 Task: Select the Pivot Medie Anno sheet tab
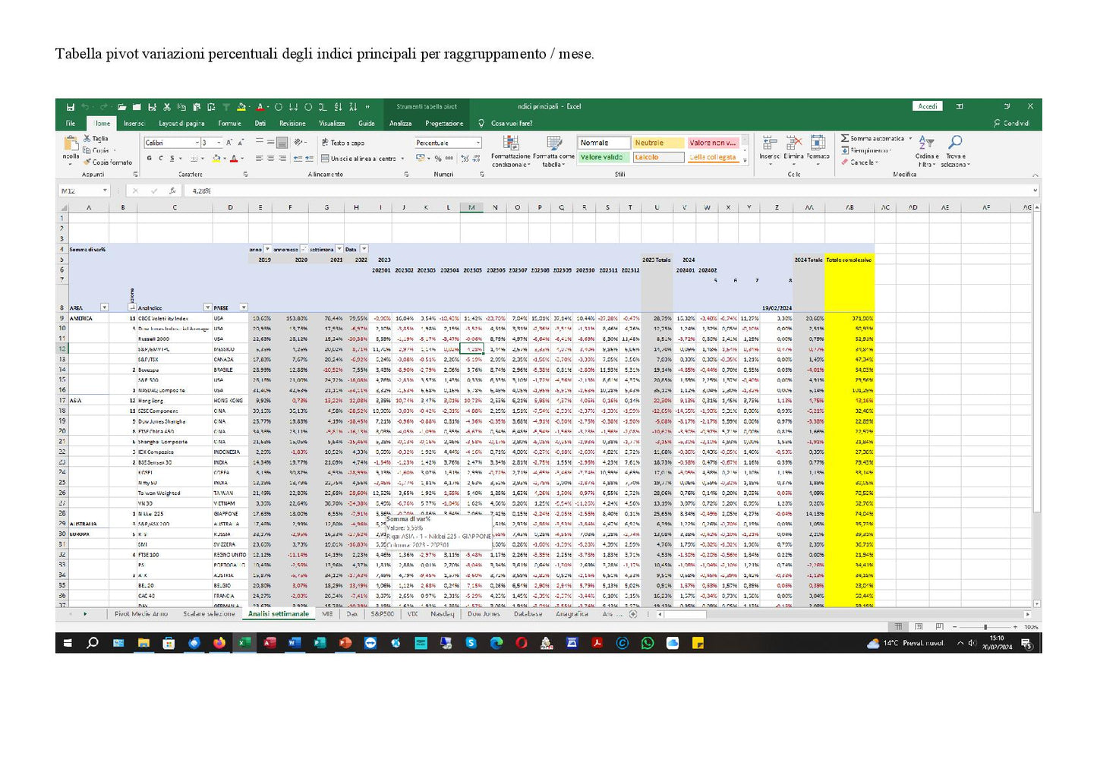tap(140, 614)
